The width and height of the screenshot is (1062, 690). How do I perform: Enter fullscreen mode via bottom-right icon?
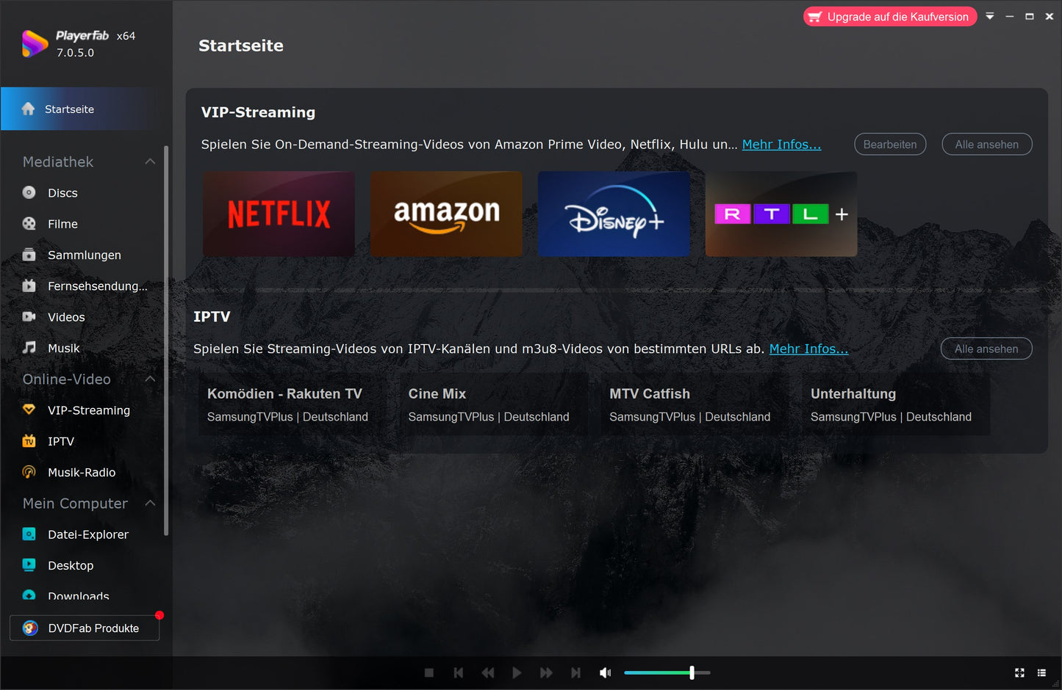[1019, 672]
